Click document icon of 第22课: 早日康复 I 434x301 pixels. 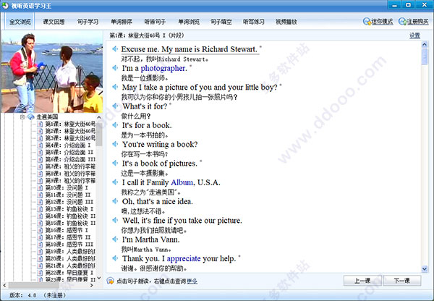[40, 273]
